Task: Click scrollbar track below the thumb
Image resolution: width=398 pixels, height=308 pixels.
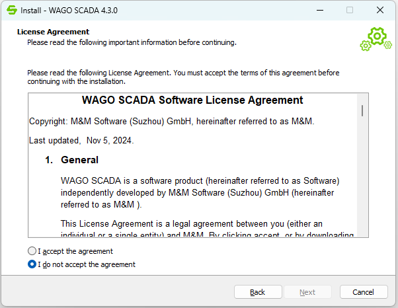Action: click(x=362, y=185)
